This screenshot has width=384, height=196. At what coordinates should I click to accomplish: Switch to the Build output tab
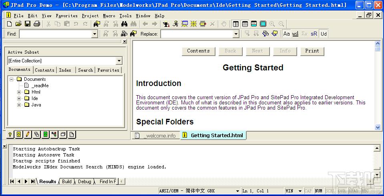[x=66, y=182]
